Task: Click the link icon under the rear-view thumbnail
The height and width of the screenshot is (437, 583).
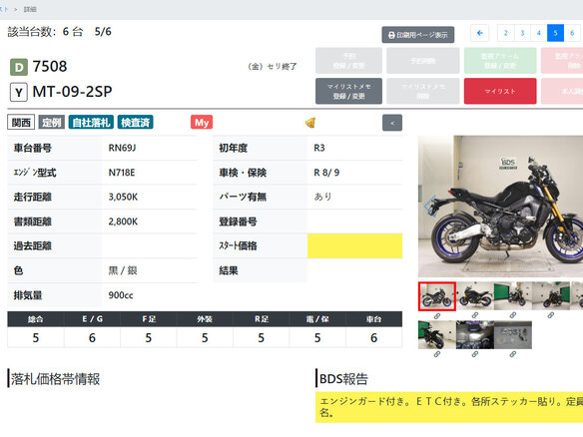Action: [x=437, y=354]
